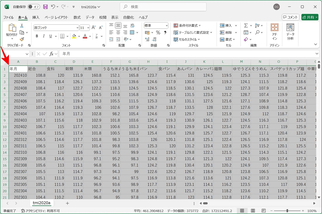
Task: Click the accounting number format icon
Action: (x=147, y=33)
